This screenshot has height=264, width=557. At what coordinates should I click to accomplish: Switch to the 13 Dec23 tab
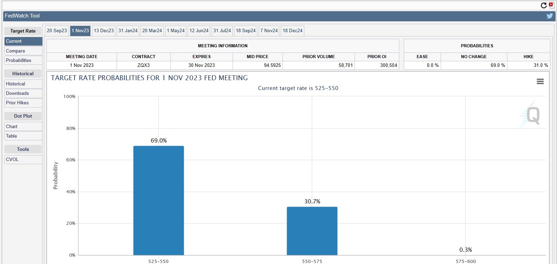pyautogui.click(x=104, y=31)
